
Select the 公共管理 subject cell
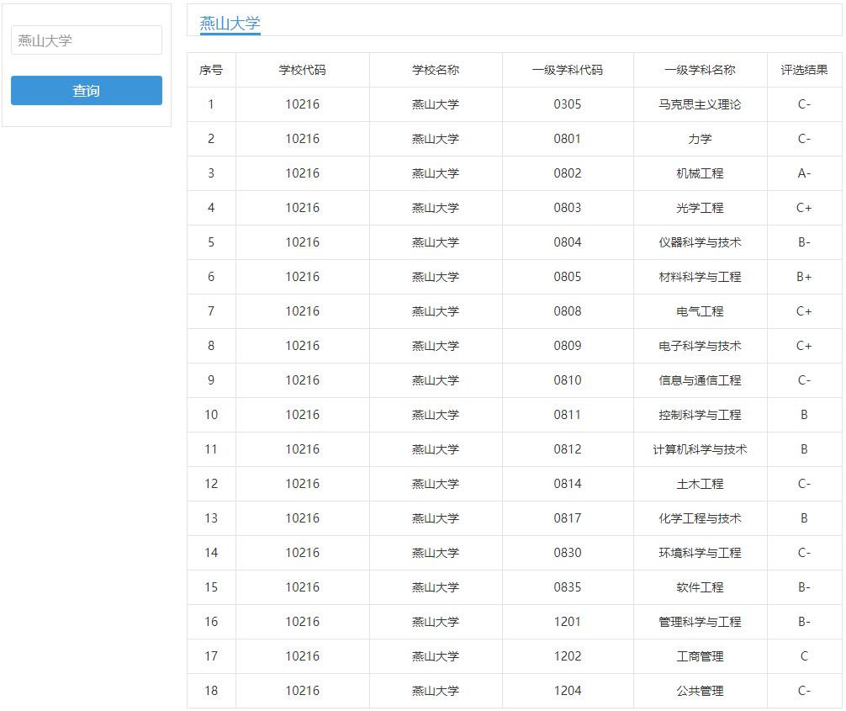(700, 692)
